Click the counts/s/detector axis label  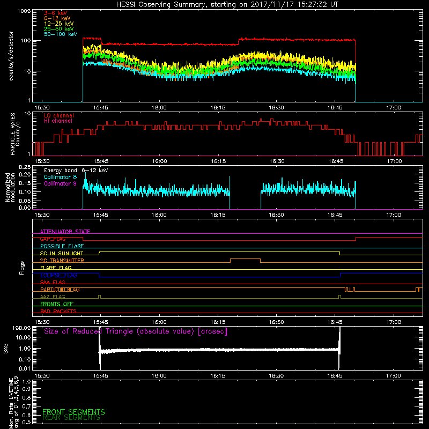[11, 56]
